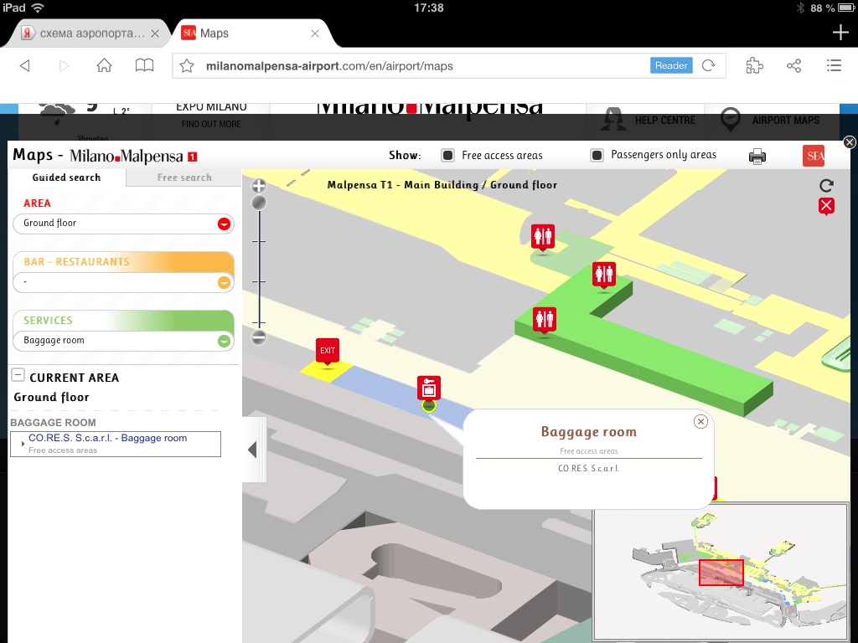Go back with the browser back arrow
Screen dimensions: 858x643
(x=24, y=66)
